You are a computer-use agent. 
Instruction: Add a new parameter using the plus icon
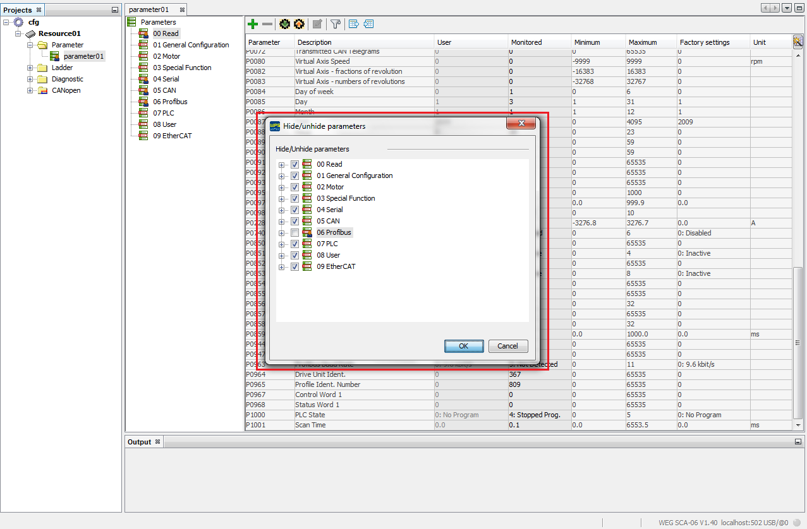tap(253, 24)
